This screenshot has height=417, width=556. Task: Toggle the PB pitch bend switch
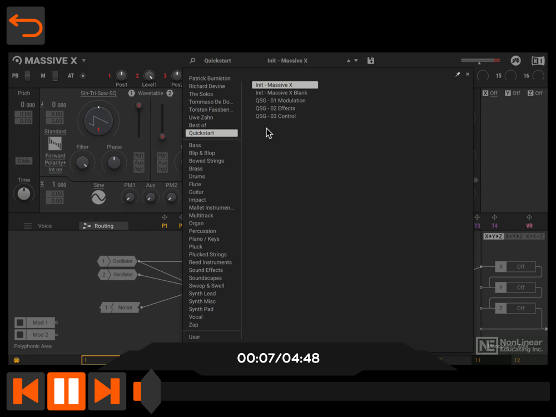(x=27, y=76)
